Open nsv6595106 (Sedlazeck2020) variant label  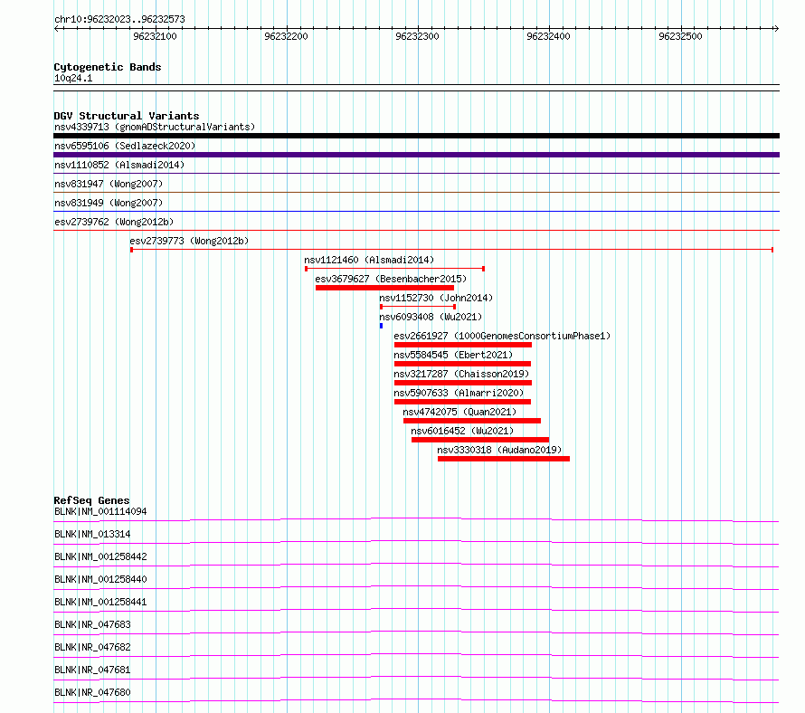pos(125,146)
